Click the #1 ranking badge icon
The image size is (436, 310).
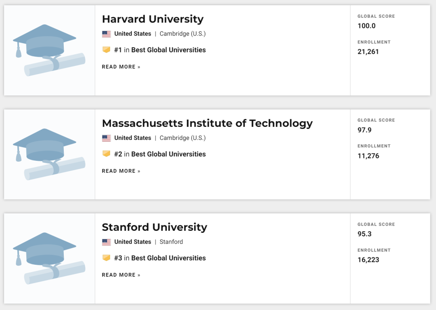(106, 50)
